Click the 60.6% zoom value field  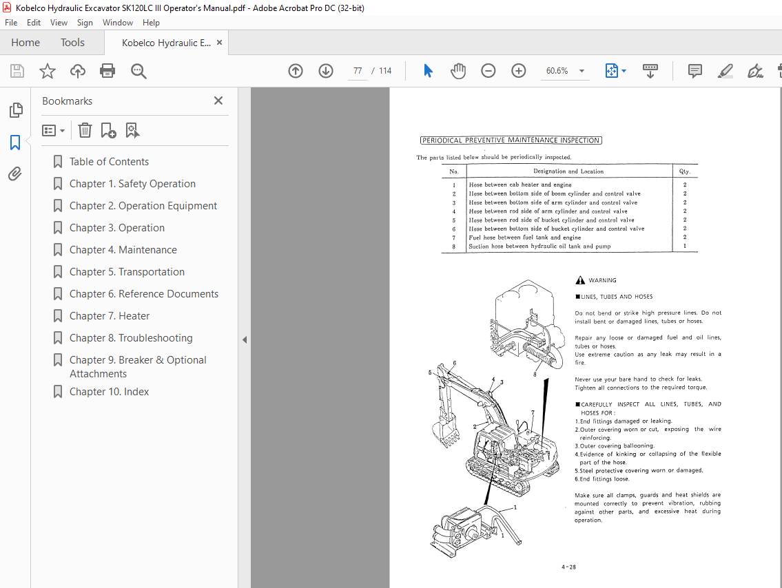[557, 71]
